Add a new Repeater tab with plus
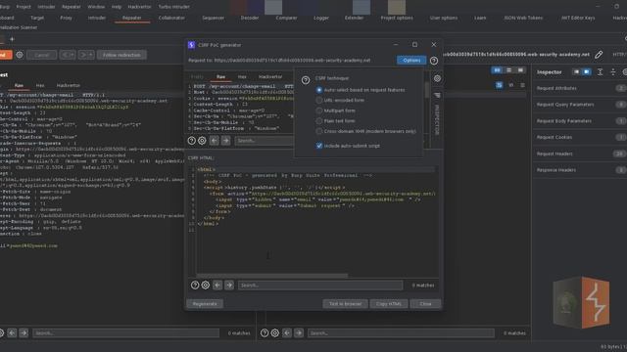627x352 pixels. [x=12, y=39]
